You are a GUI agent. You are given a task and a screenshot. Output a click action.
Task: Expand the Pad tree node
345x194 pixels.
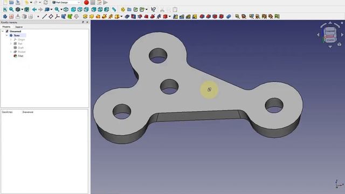pyautogui.click(x=11, y=44)
